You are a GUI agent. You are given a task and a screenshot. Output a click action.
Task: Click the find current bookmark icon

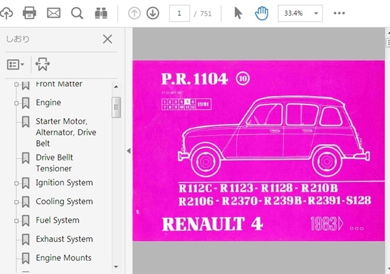click(x=42, y=64)
